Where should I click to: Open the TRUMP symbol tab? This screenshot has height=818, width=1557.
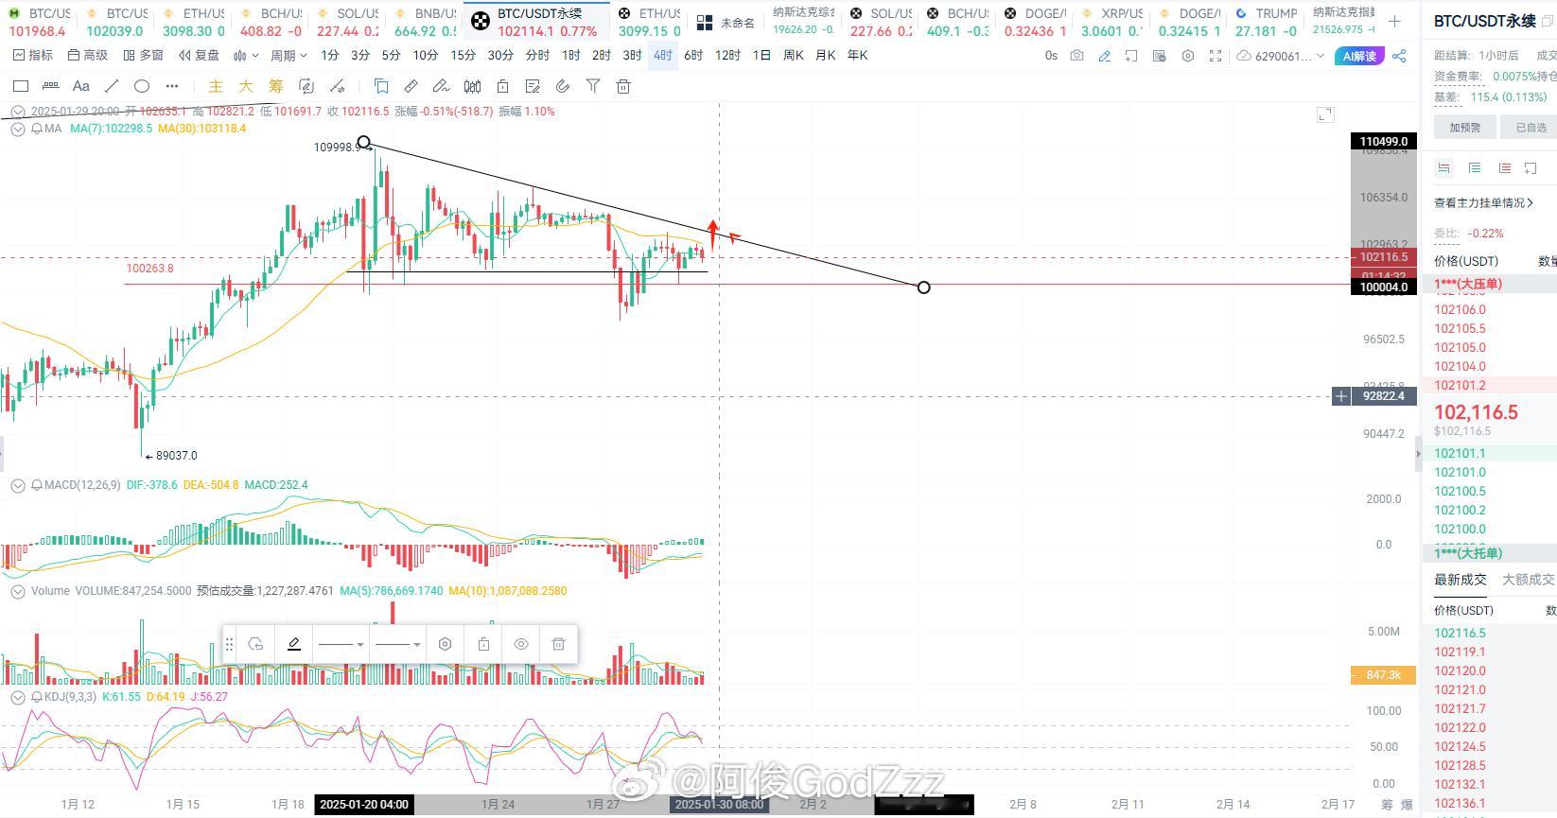coord(1268,22)
